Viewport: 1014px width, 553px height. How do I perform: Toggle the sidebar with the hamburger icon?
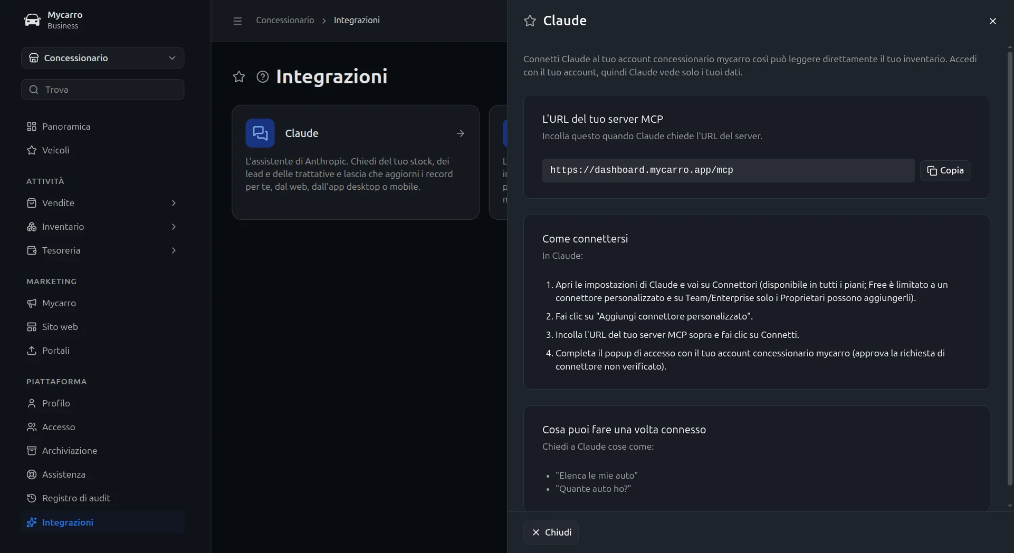(x=237, y=21)
